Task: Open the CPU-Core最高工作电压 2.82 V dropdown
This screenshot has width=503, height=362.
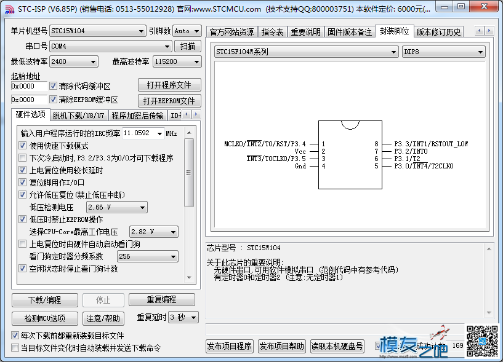Action: click(x=154, y=232)
